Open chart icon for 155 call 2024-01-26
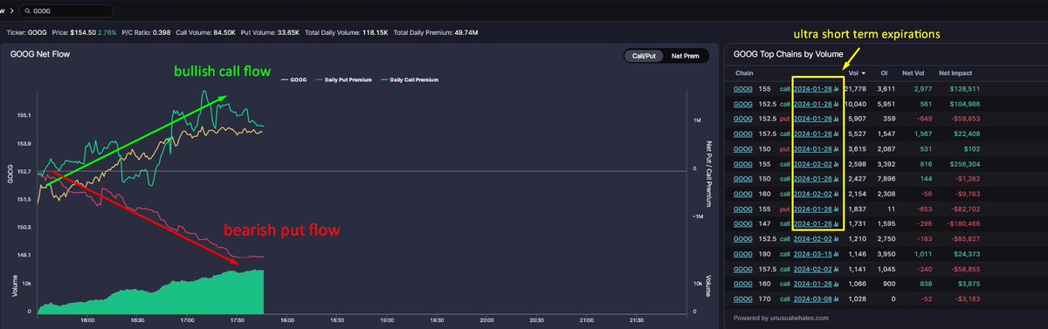This screenshot has height=329, width=1048. pyautogui.click(x=837, y=88)
